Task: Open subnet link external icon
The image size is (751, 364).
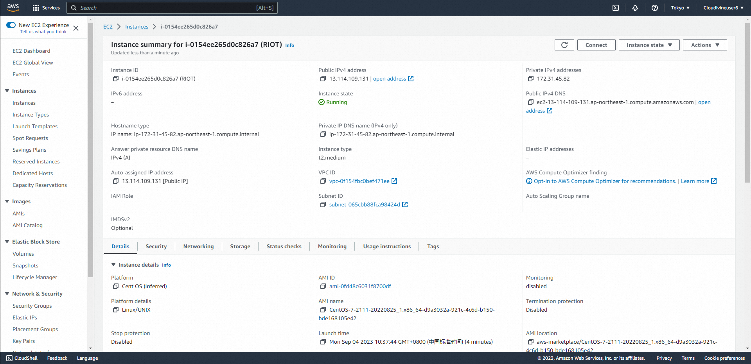Action: [405, 204]
